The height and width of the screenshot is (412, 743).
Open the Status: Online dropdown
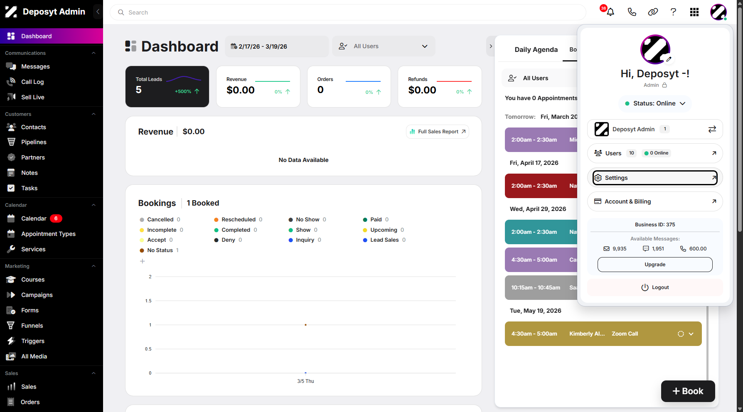point(655,103)
